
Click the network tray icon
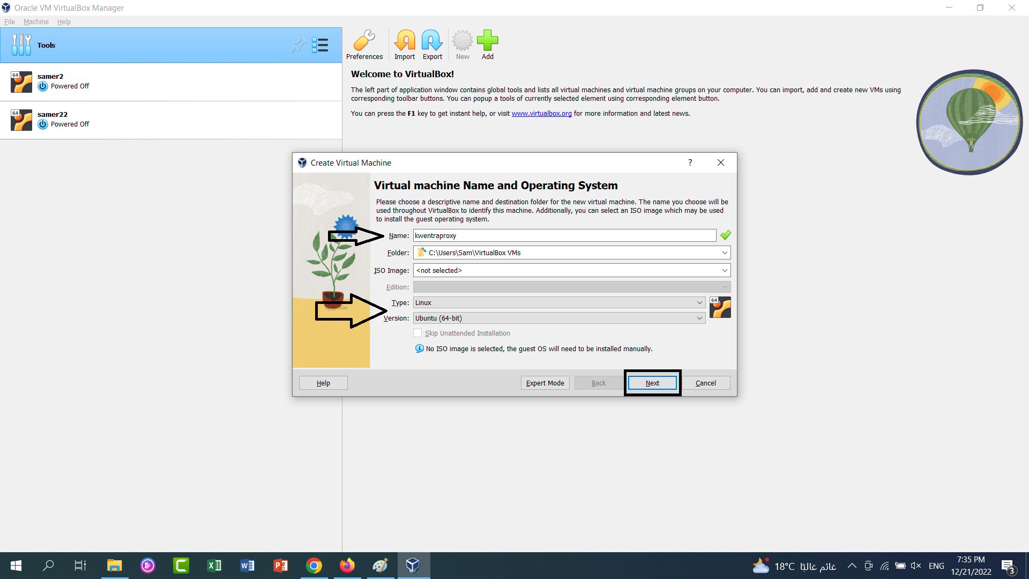pos(885,566)
